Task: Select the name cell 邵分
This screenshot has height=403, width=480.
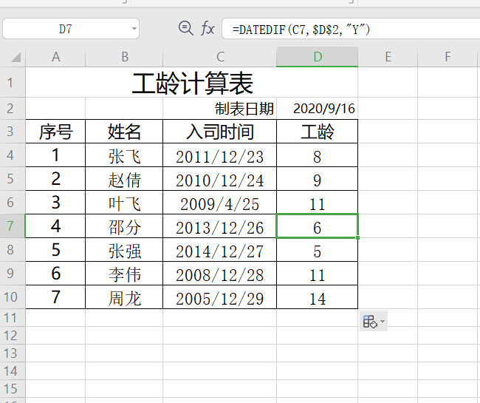Action: click(124, 226)
